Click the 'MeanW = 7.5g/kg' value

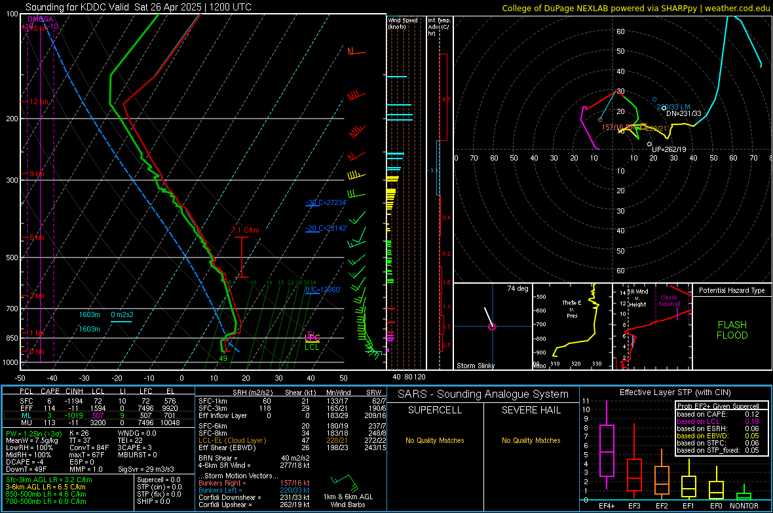tap(31, 440)
